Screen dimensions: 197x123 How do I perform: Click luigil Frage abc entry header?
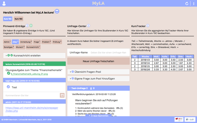pos(34,81)
